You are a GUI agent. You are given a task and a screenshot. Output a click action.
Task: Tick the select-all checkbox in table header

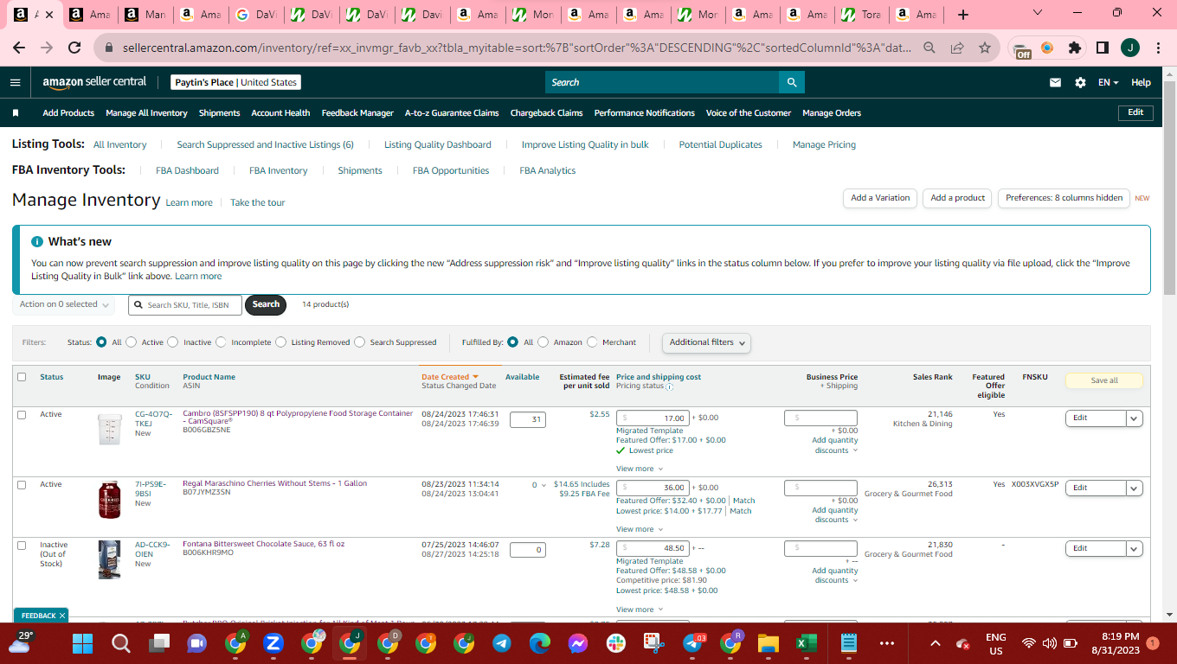coord(22,377)
